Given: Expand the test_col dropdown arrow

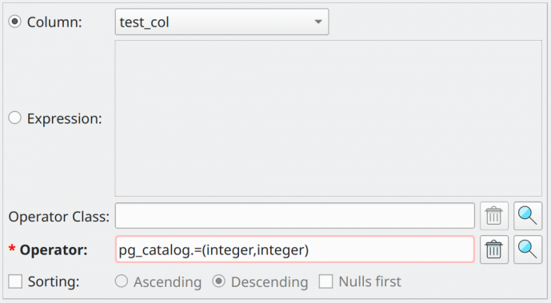Looking at the screenshot, I should point(318,22).
